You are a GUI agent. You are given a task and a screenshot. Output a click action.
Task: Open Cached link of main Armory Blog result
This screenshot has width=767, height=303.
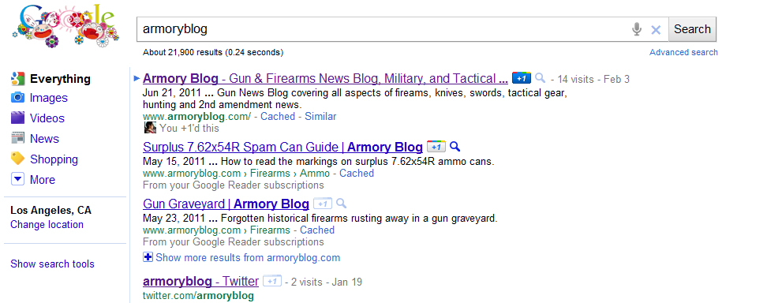point(278,117)
